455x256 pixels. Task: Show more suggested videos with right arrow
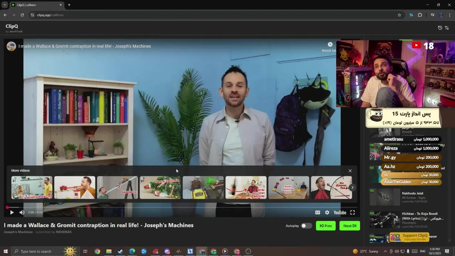[x=352, y=187]
